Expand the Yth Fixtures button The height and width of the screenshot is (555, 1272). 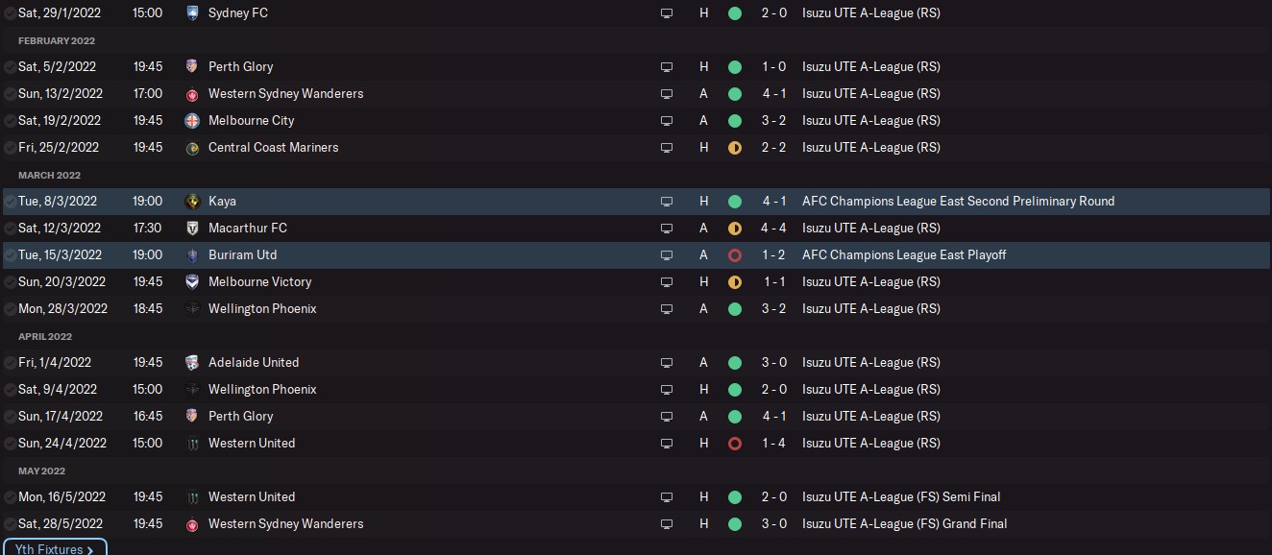(54, 548)
